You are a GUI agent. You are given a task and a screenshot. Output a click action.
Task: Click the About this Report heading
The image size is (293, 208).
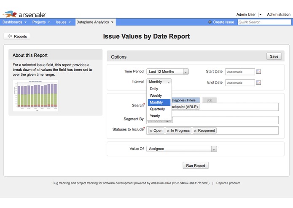[x=30, y=55]
